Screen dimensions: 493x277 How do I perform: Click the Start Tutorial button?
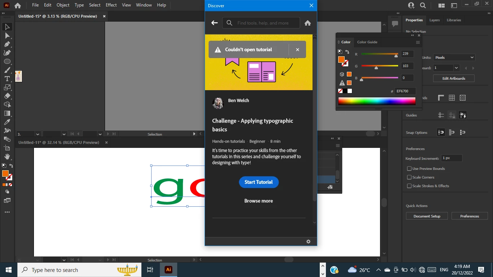(258, 182)
